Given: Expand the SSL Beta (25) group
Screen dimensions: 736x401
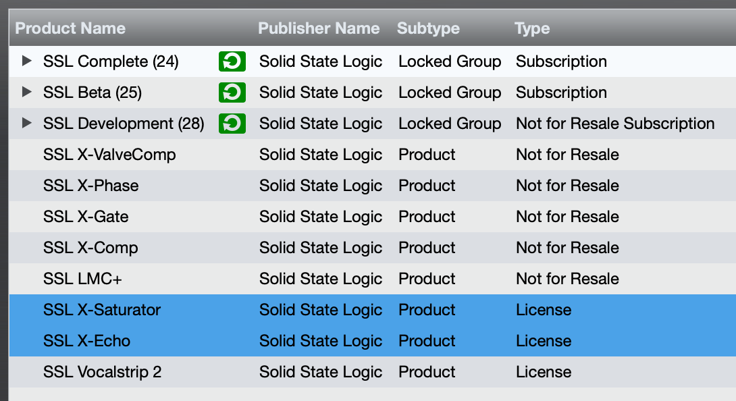Looking at the screenshot, I should [x=27, y=92].
